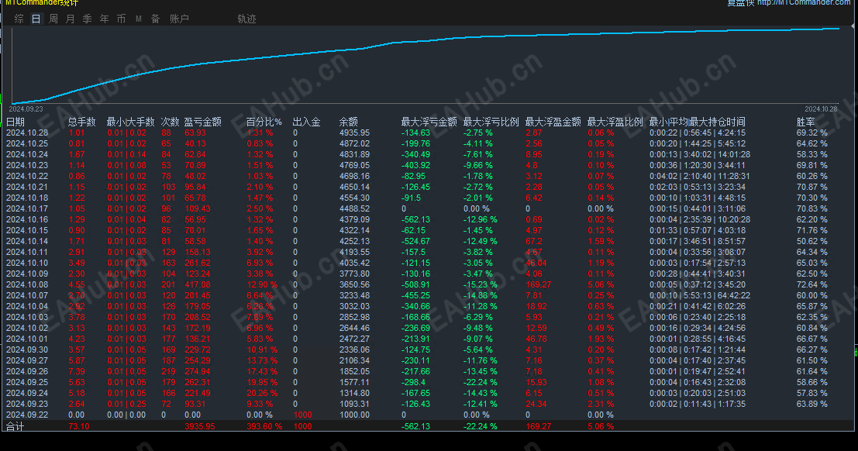This screenshot has height=451, width=858.
Task: Click profit 109.43 in the 2024.10.17 row
Action: (198, 208)
